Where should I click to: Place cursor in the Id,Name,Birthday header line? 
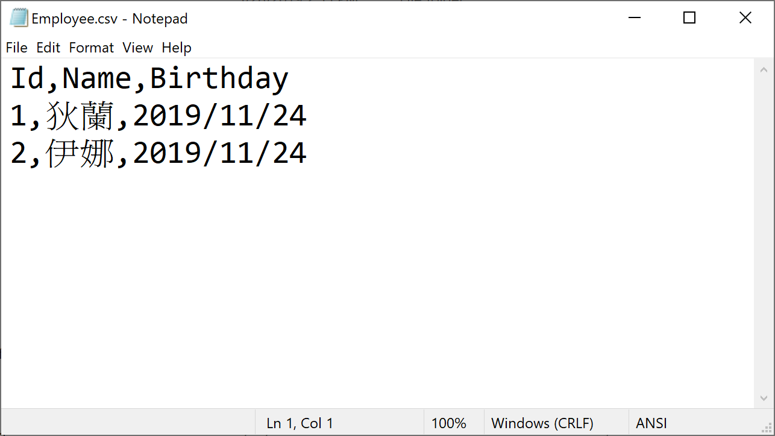(x=149, y=79)
